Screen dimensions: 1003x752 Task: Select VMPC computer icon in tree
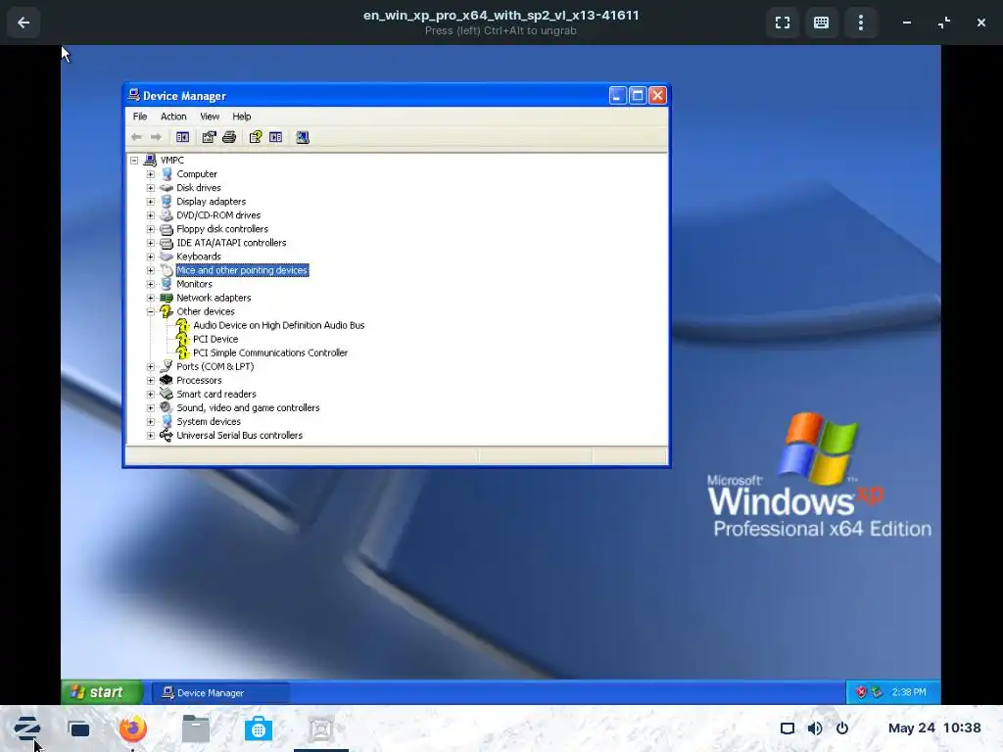(x=150, y=160)
